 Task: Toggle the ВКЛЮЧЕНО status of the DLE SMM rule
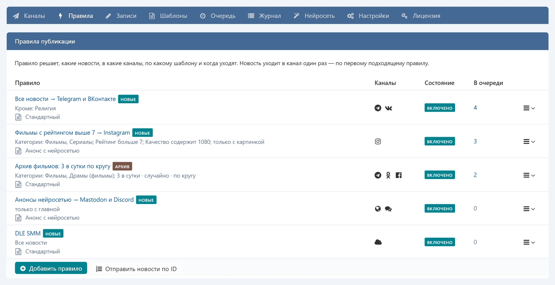(x=439, y=242)
